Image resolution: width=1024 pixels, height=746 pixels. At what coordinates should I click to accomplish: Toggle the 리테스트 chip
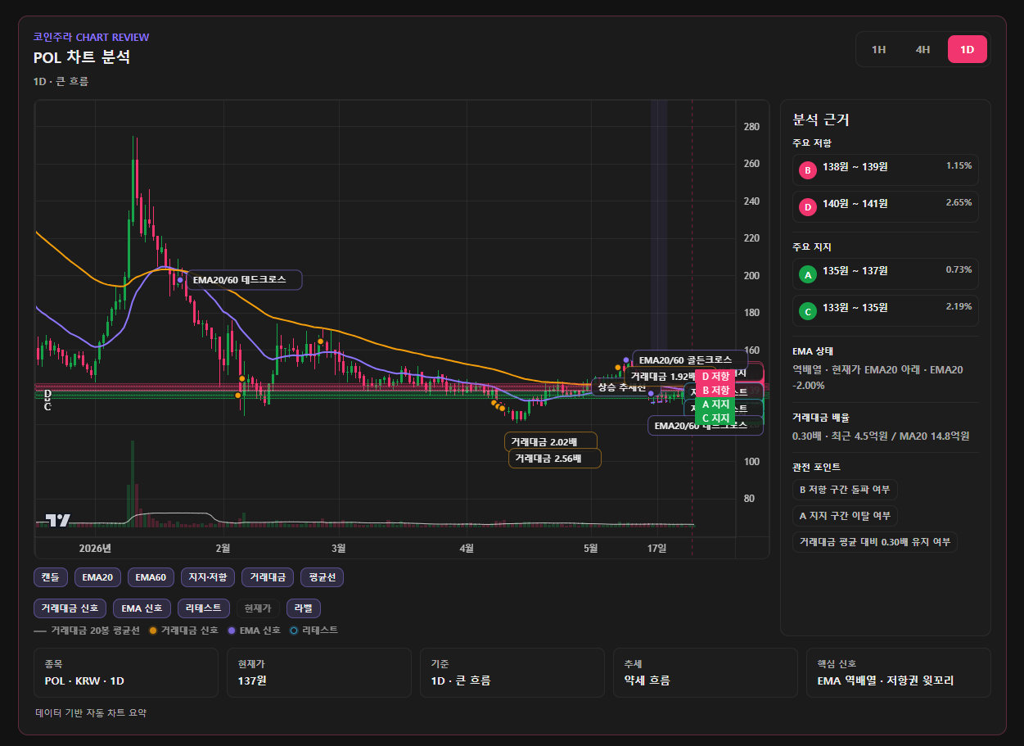pyautogui.click(x=204, y=608)
